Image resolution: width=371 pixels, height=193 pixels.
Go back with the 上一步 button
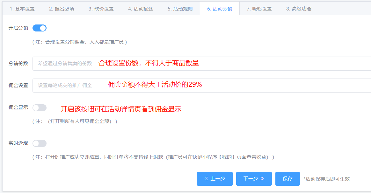pos(215,179)
